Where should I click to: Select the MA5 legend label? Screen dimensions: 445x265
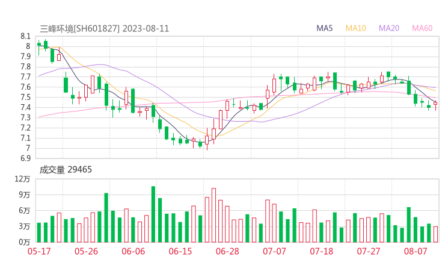click(324, 28)
